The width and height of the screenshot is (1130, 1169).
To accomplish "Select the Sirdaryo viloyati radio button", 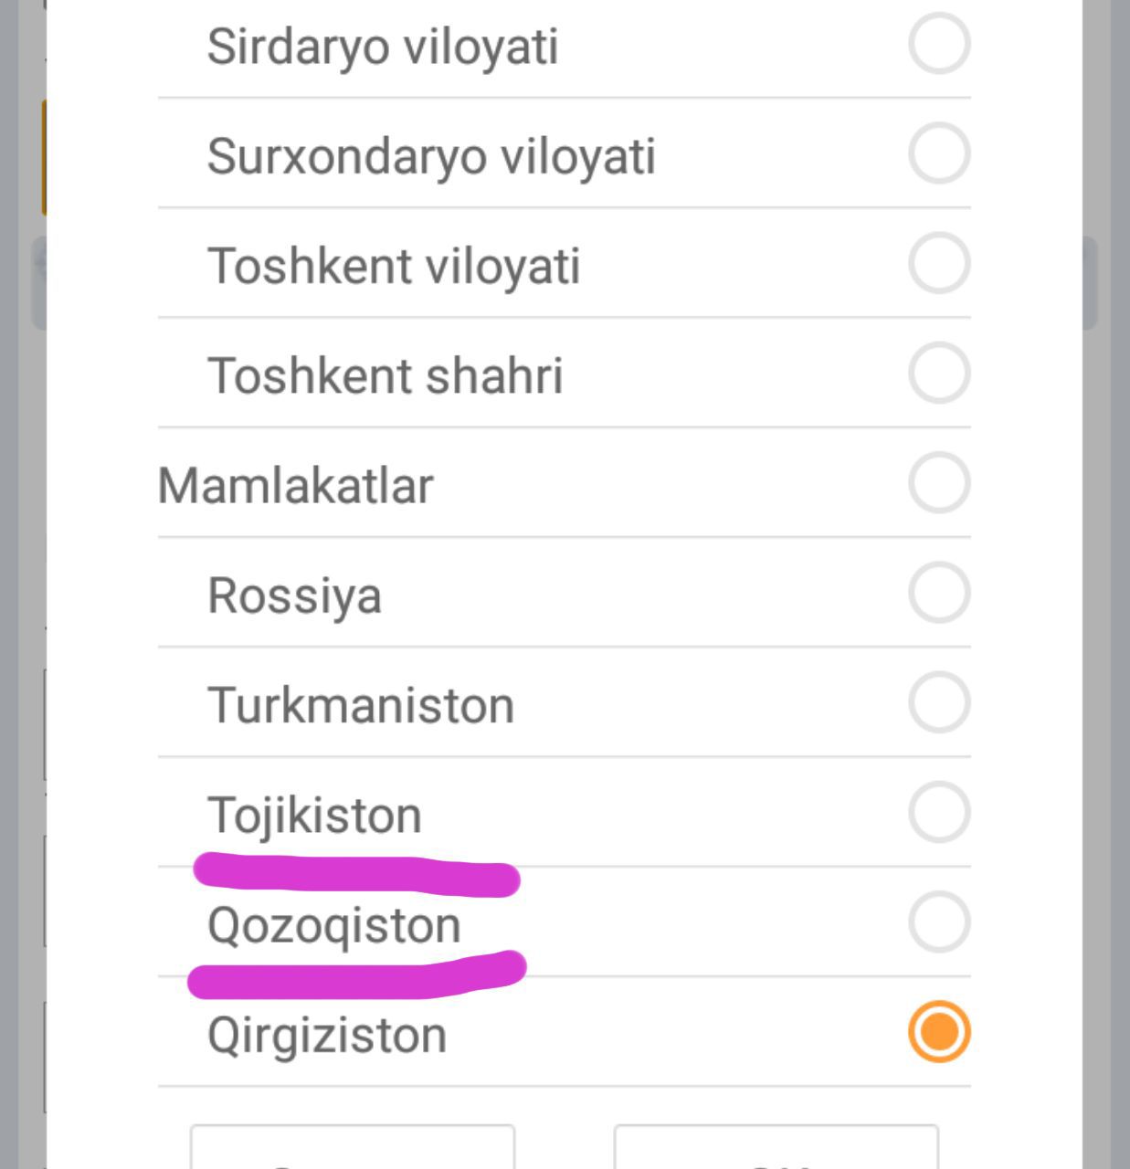I will click(939, 43).
